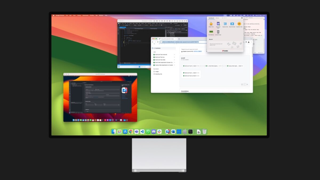Switch to the Library tab in Parallels Toolbox

218,18
